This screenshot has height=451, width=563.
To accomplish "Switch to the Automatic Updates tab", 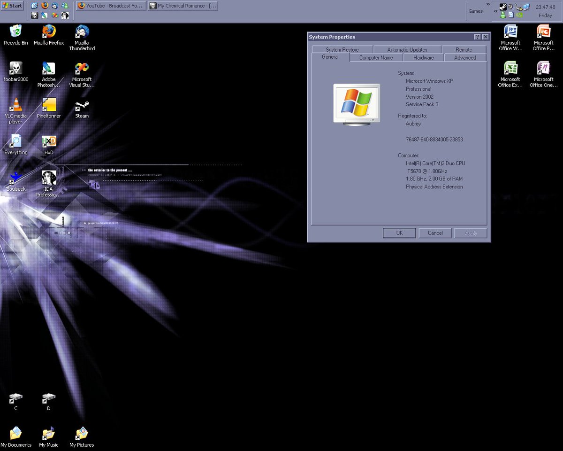I will [407, 49].
